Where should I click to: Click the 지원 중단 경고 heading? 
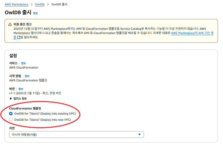tap(22, 24)
